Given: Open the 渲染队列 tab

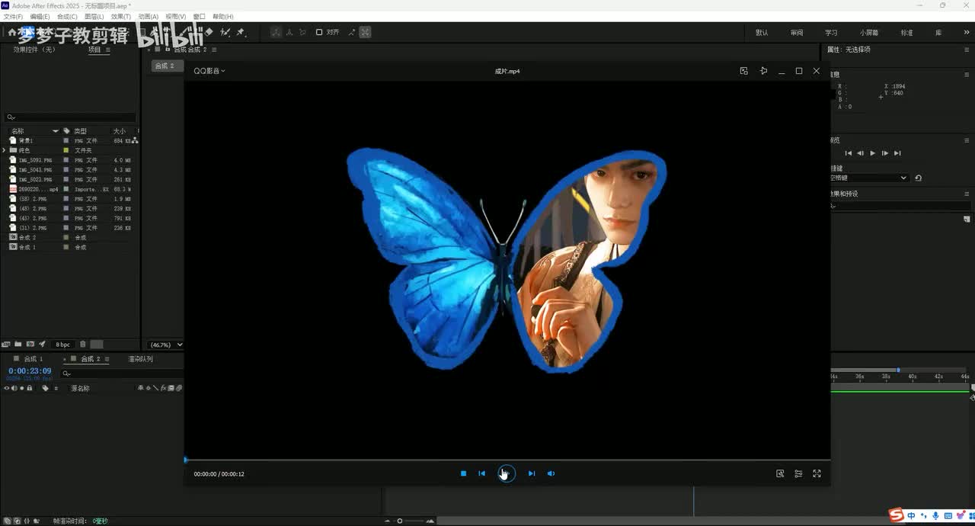Looking at the screenshot, I should (140, 359).
